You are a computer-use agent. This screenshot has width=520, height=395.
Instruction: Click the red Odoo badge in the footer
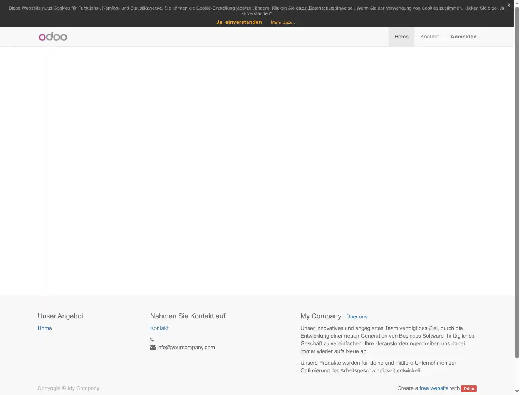(469, 388)
